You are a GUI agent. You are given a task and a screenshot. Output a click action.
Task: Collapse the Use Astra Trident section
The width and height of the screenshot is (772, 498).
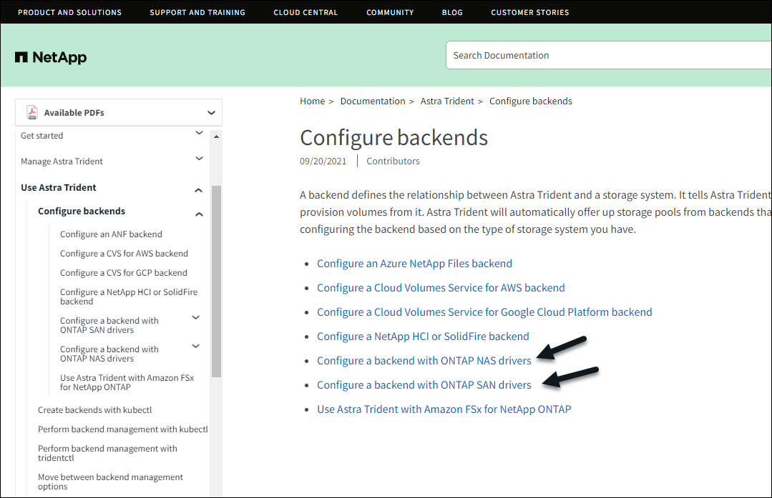pyautogui.click(x=198, y=189)
